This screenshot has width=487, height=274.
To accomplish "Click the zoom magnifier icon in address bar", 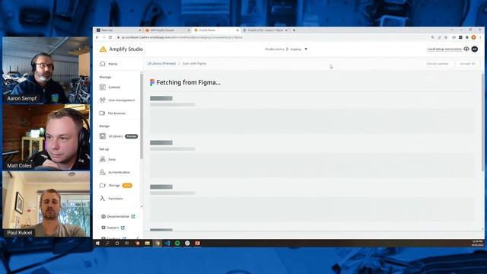I will [x=432, y=37].
